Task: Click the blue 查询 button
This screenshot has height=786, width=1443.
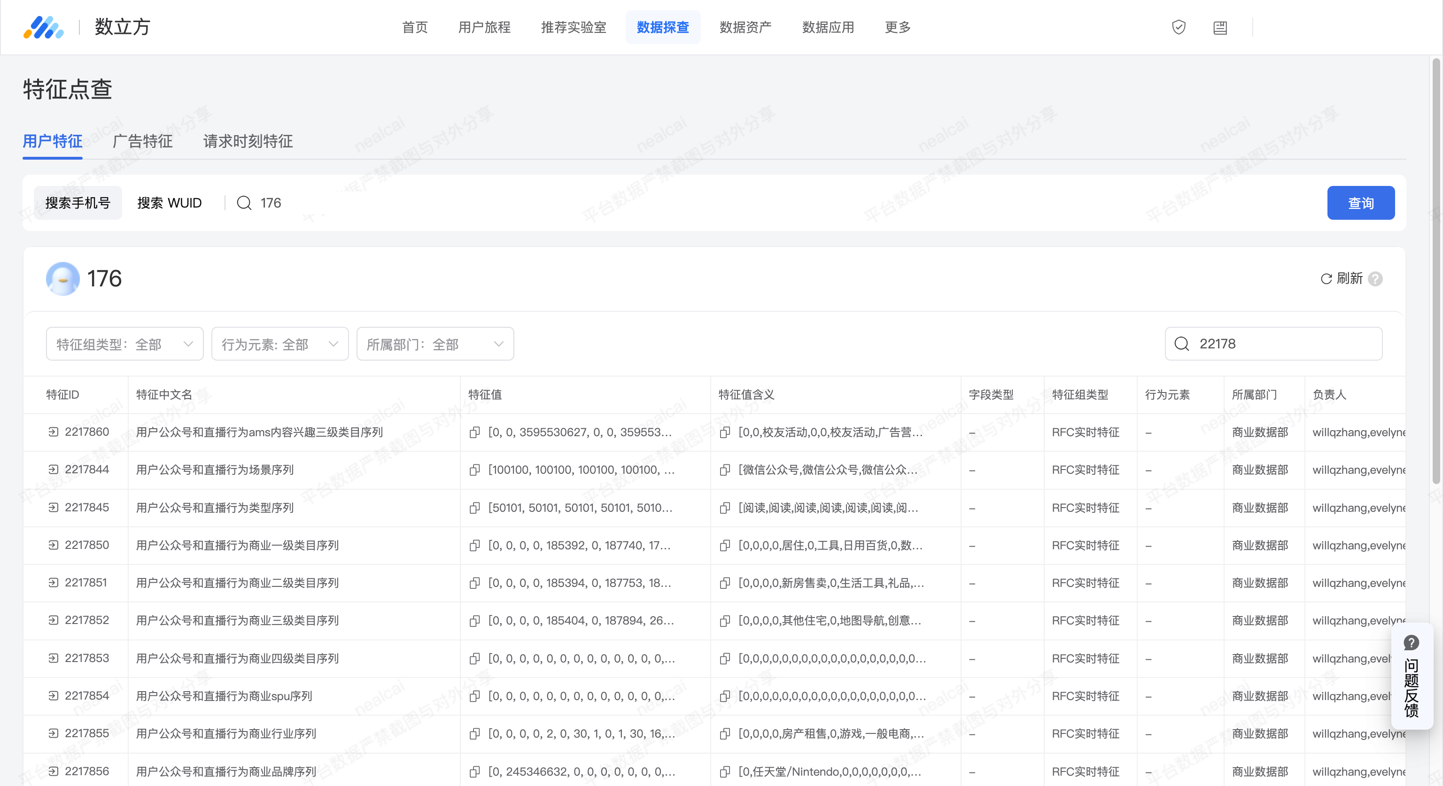Action: coord(1360,203)
